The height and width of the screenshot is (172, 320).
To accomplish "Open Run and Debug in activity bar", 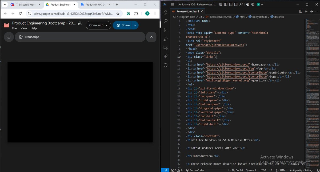I will tap(165, 39).
